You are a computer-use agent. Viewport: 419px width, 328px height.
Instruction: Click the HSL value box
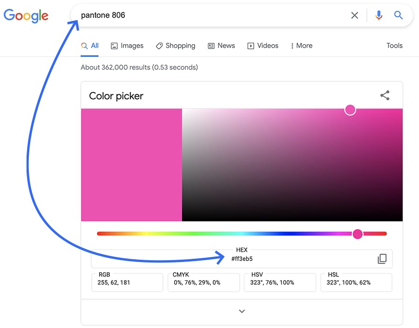(x=356, y=282)
